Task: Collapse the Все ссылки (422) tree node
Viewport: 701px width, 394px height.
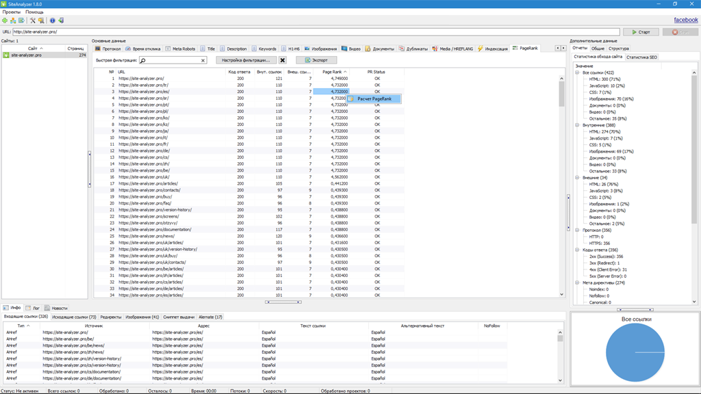Action: pos(578,71)
